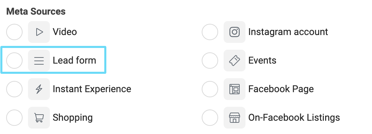Click the "Lead form" text label

[x=74, y=61]
